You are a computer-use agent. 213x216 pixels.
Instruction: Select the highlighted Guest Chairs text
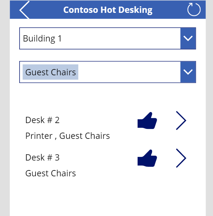50,72
